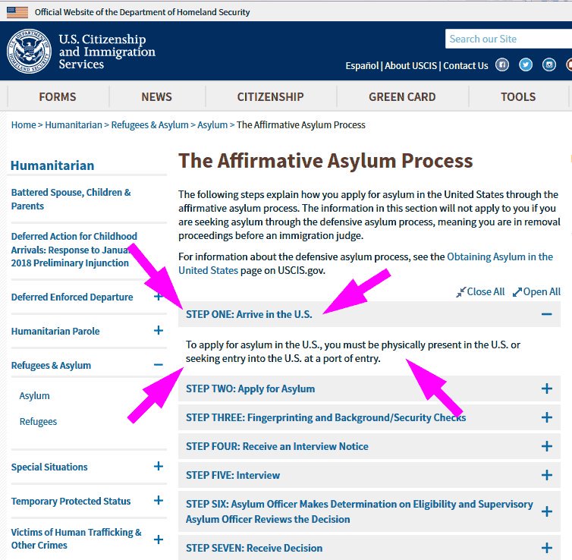Collapse STEP ONE with the minus icon
572x560 pixels.
(546, 314)
